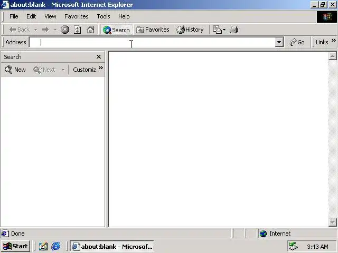Show more Search pane toolbar options

point(101,68)
